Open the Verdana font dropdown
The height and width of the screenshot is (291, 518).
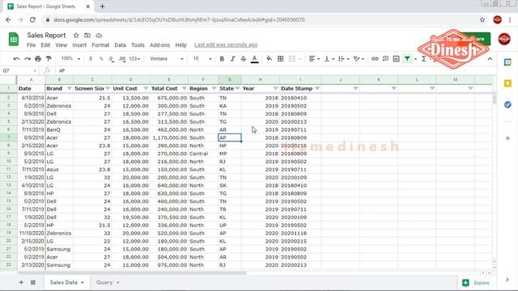pyautogui.click(x=167, y=59)
